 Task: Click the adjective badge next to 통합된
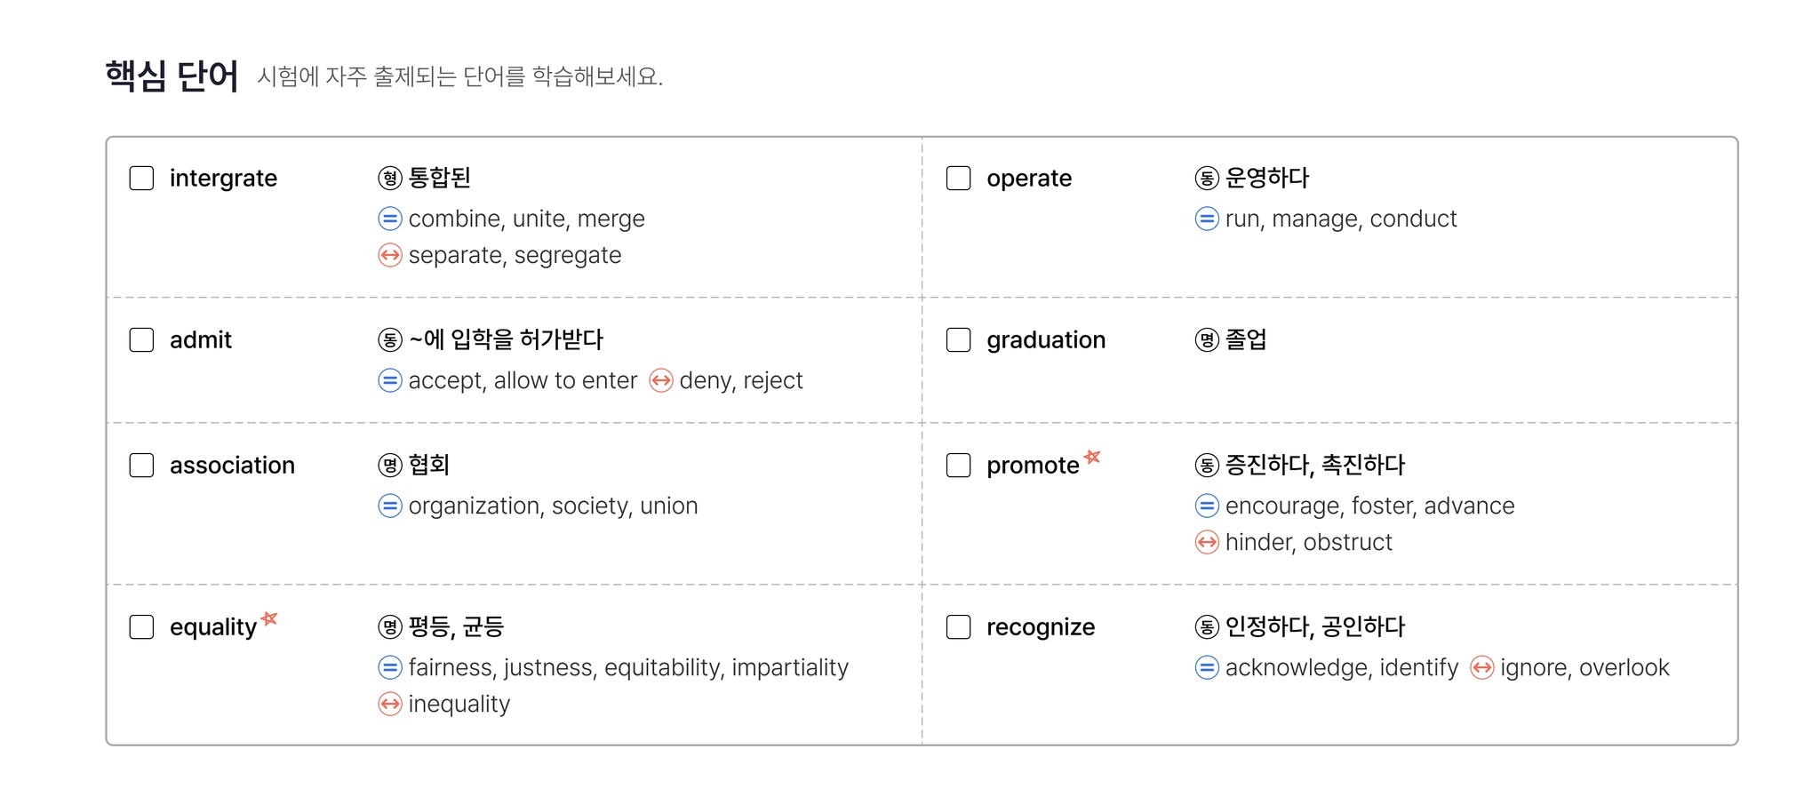(390, 179)
